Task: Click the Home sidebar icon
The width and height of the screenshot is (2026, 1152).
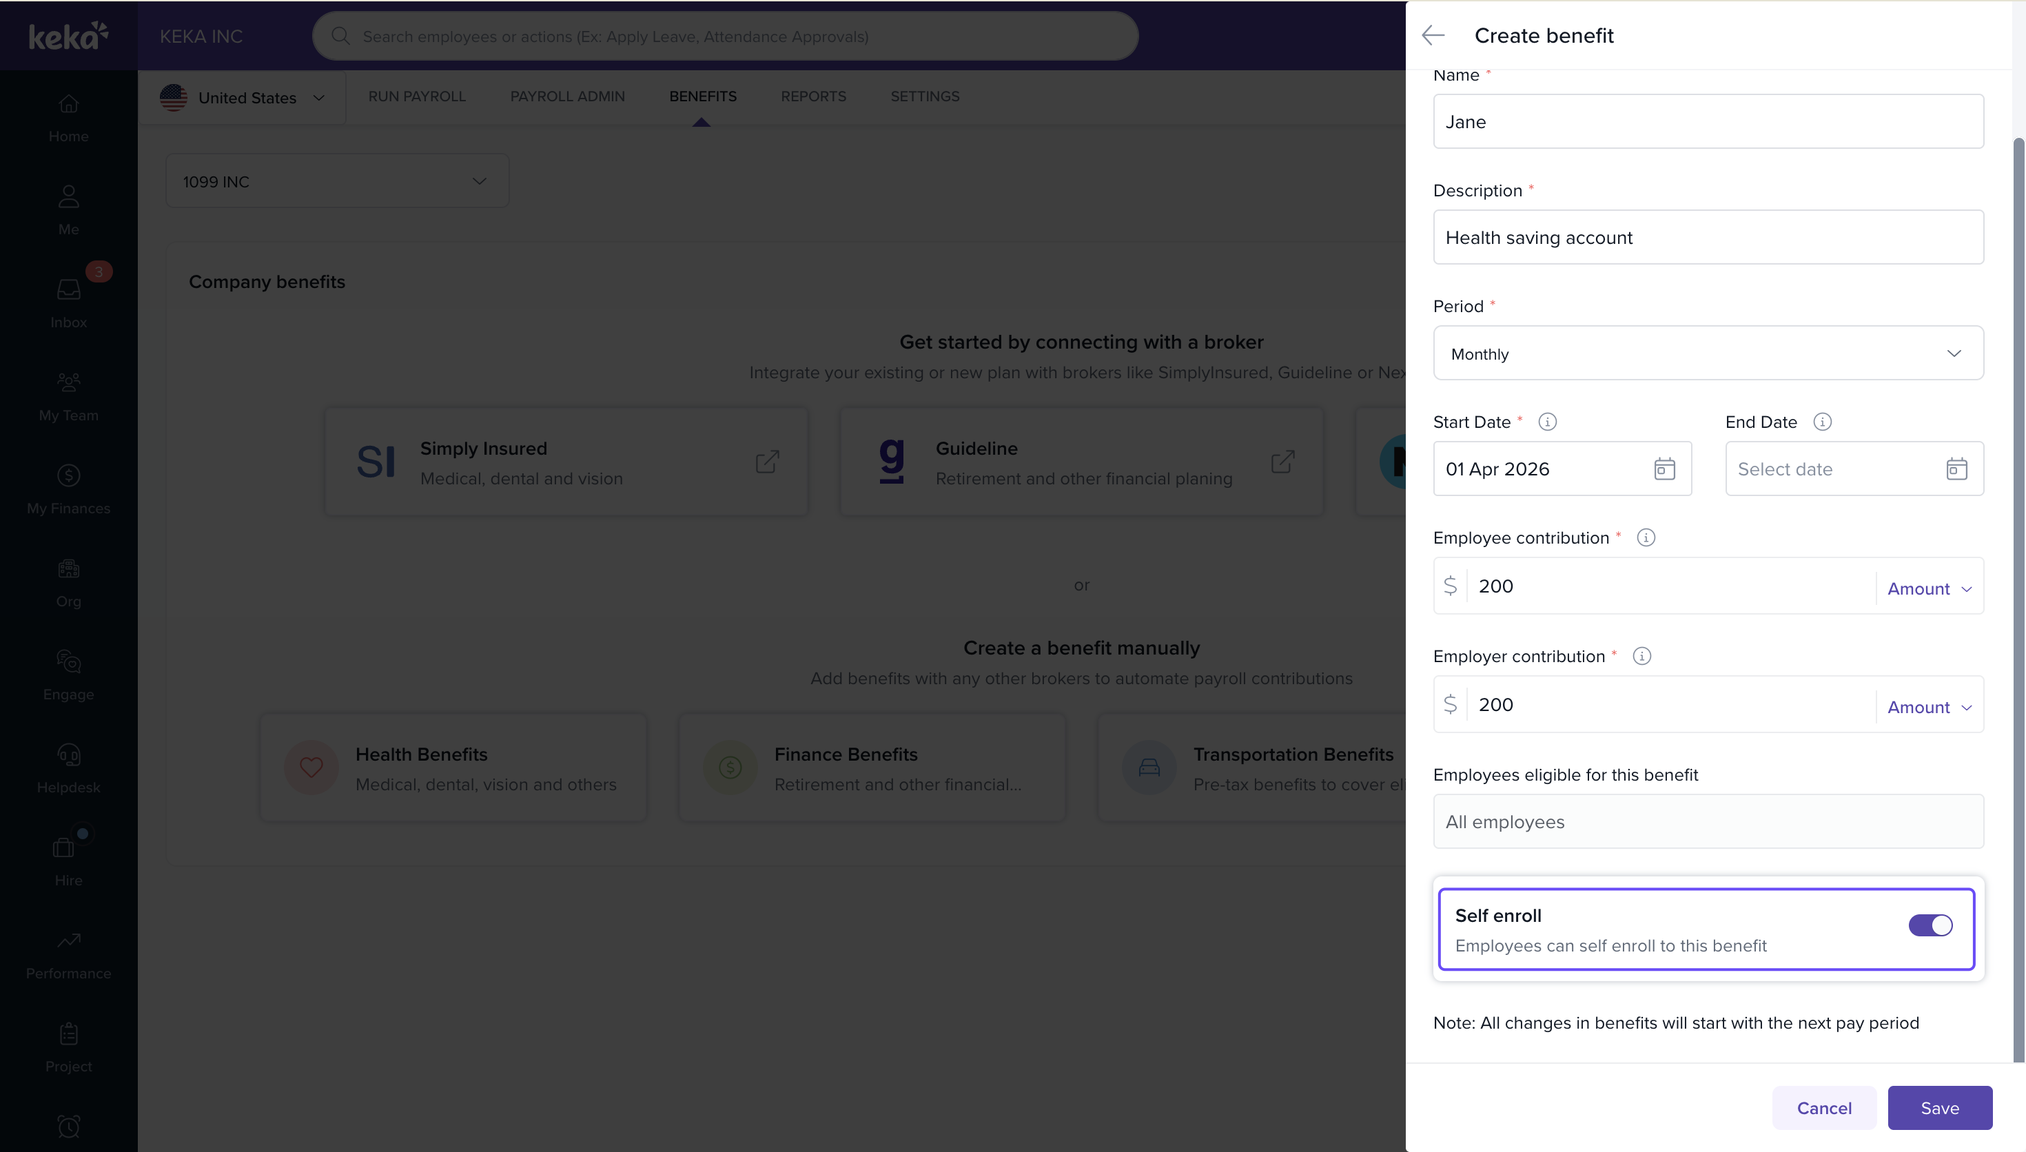Action: pos(69,103)
